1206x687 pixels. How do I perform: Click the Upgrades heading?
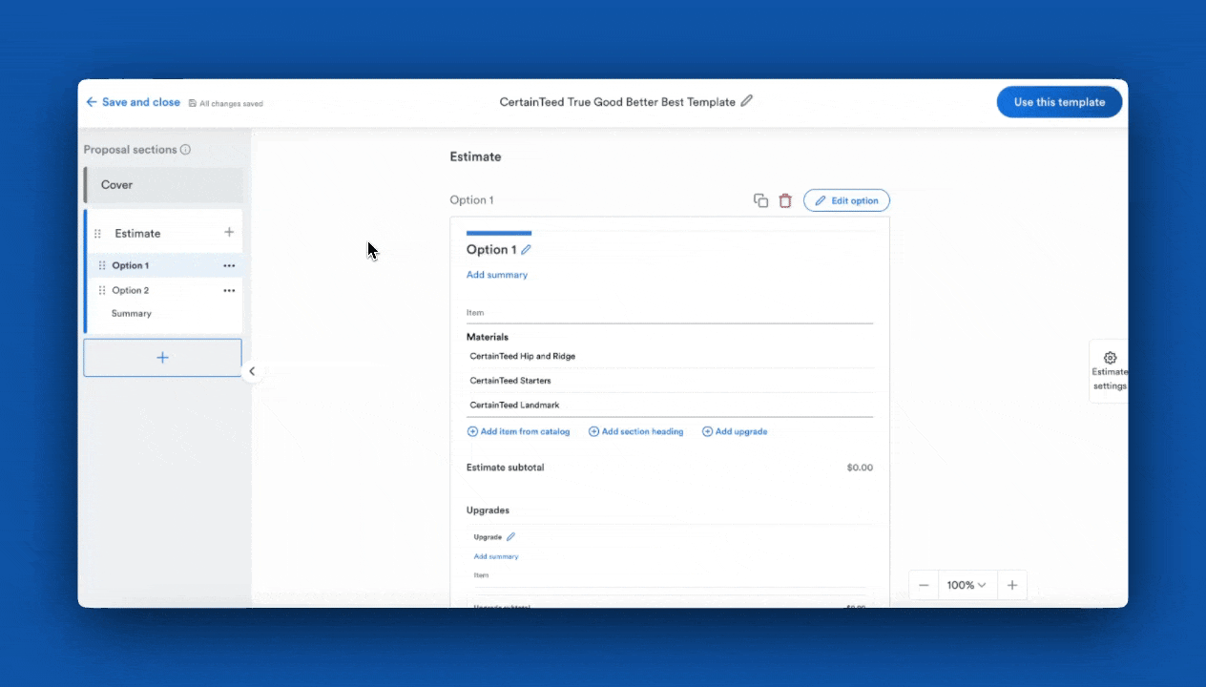click(x=488, y=510)
